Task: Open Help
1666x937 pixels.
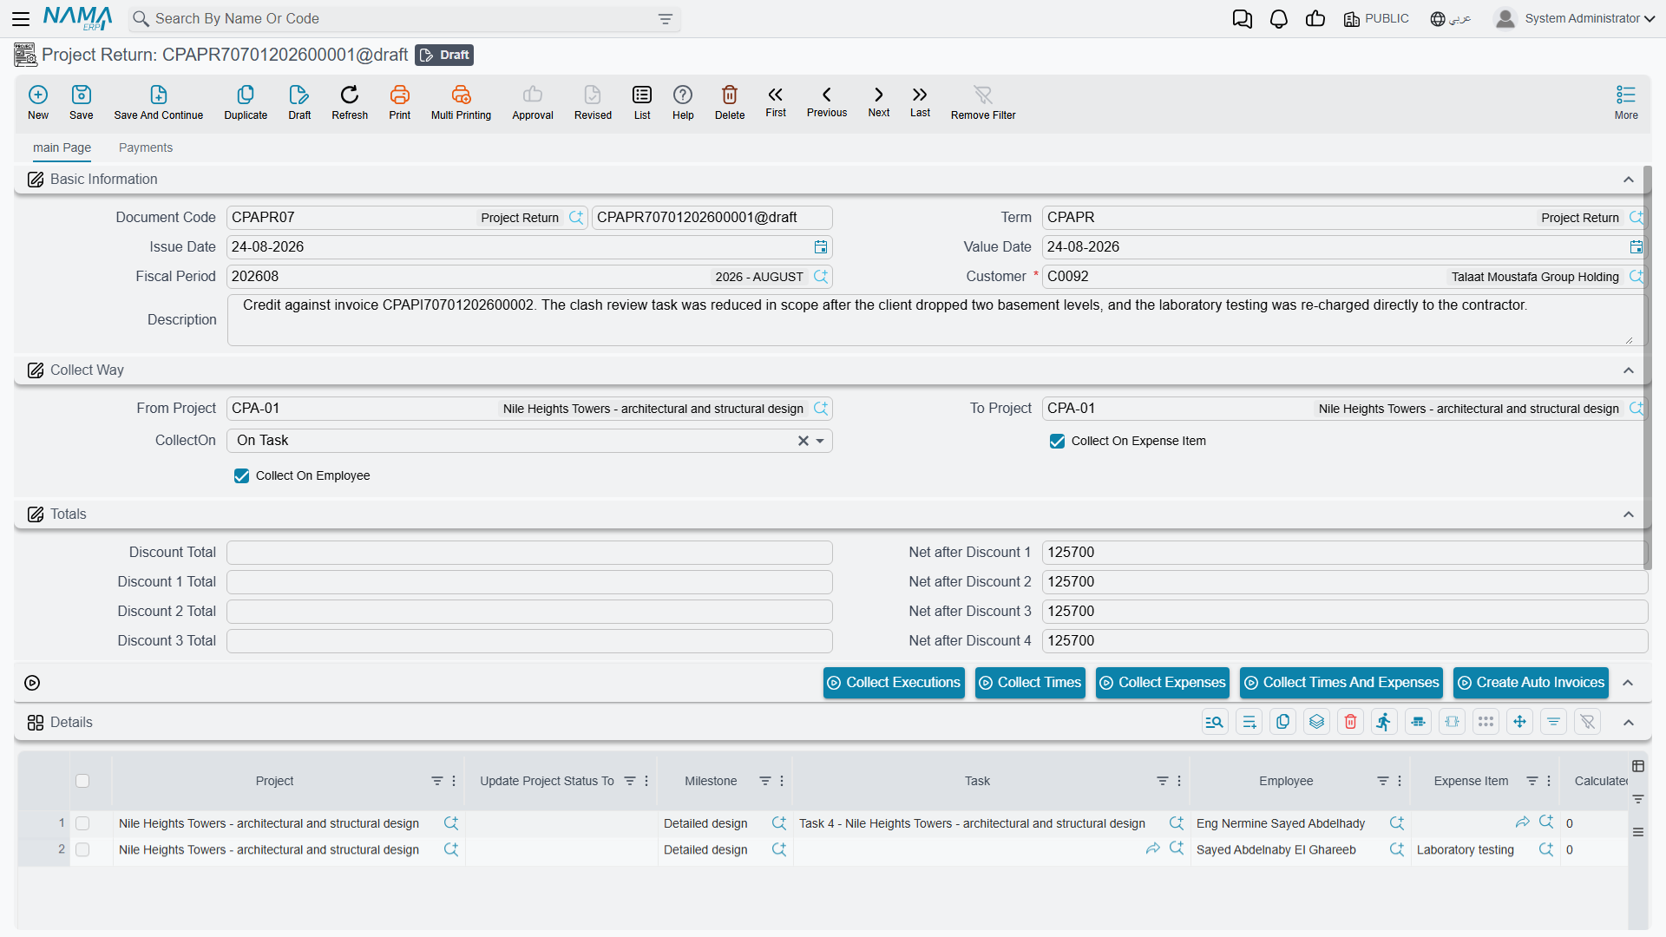Action: tap(683, 102)
